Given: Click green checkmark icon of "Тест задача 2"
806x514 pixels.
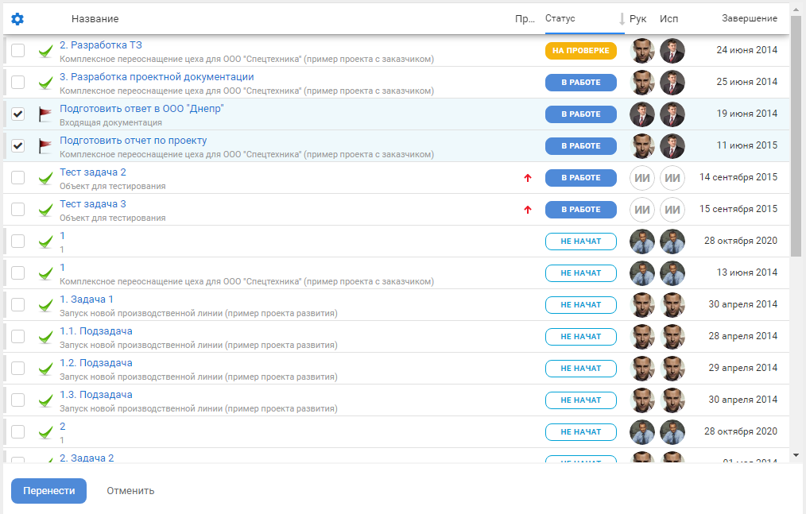Looking at the screenshot, I should (46, 178).
